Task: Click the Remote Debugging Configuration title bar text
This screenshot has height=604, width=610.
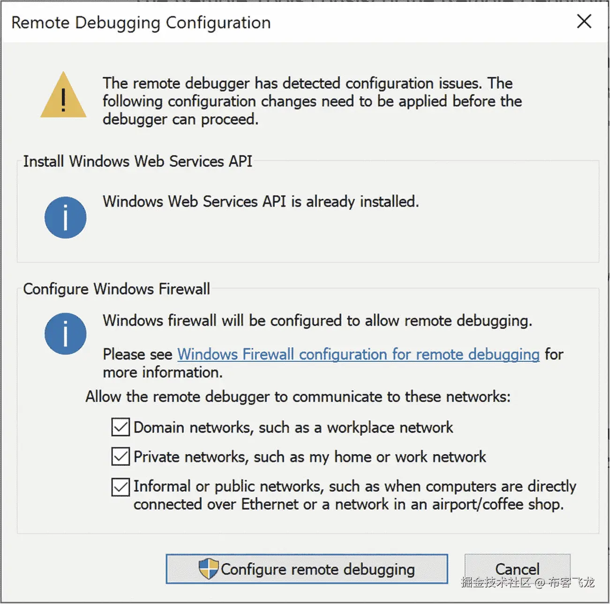Action: coord(141,23)
